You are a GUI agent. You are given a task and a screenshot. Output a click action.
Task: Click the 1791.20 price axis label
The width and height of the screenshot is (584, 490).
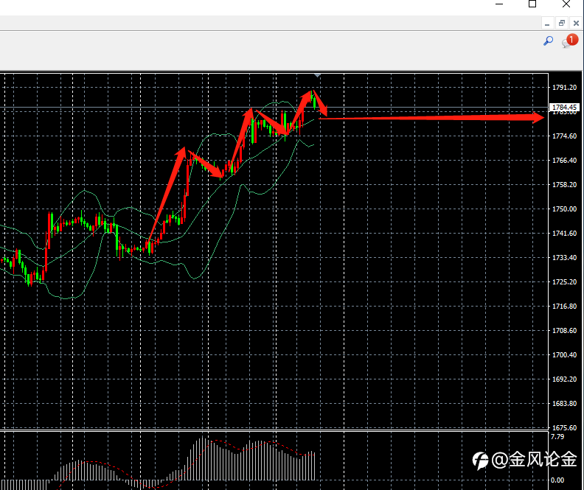point(564,88)
